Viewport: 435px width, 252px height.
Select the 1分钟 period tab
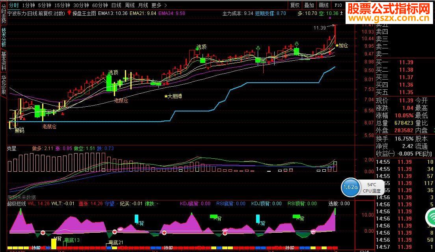click(x=29, y=5)
